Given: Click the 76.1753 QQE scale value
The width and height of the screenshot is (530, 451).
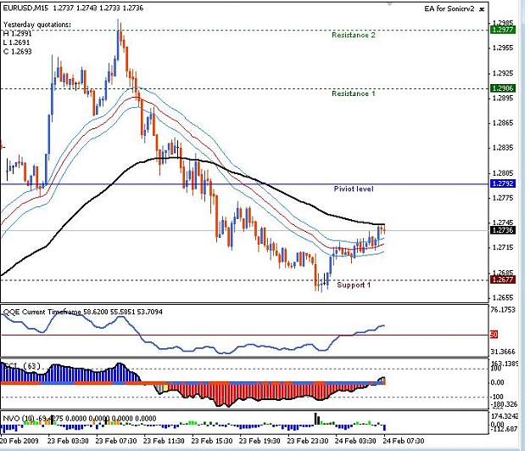Looking at the screenshot, I should coord(503,309).
